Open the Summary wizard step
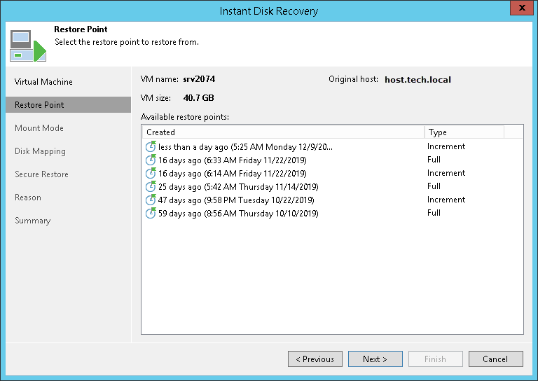This screenshot has width=538, height=381. [x=33, y=221]
